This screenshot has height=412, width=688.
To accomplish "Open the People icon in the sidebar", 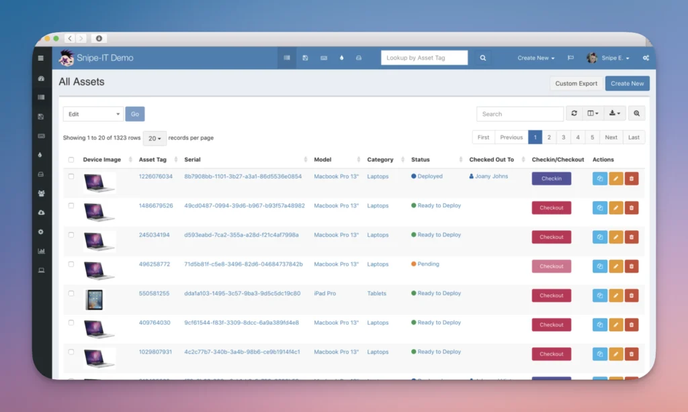I will [x=41, y=193].
